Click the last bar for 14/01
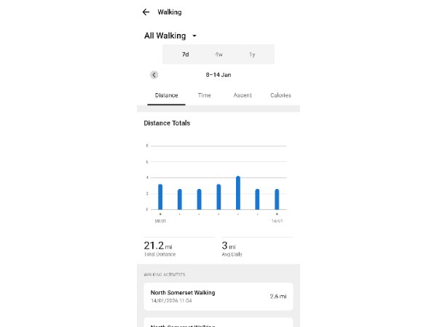 277,199
